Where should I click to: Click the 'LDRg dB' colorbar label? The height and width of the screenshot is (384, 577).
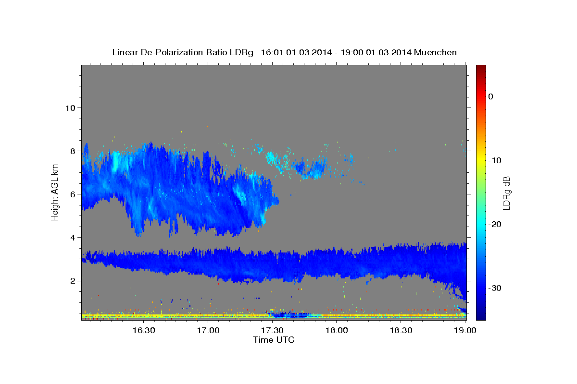506,193
